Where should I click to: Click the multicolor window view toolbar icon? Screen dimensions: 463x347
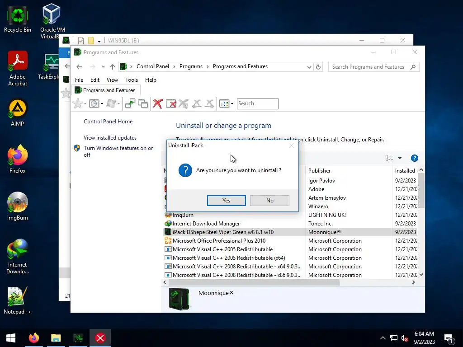click(224, 103)
